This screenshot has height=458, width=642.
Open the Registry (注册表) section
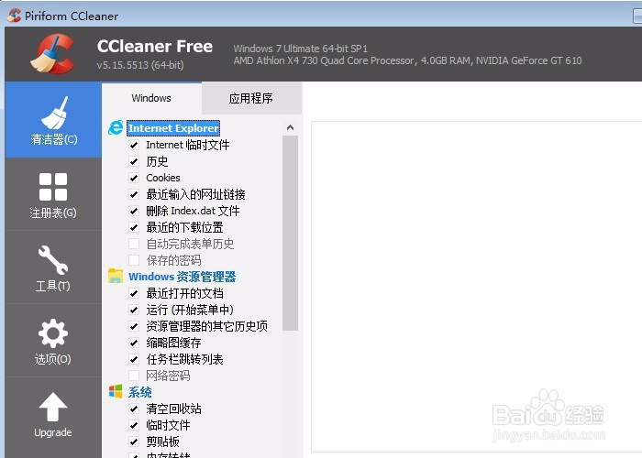click(x=53, y=194)
